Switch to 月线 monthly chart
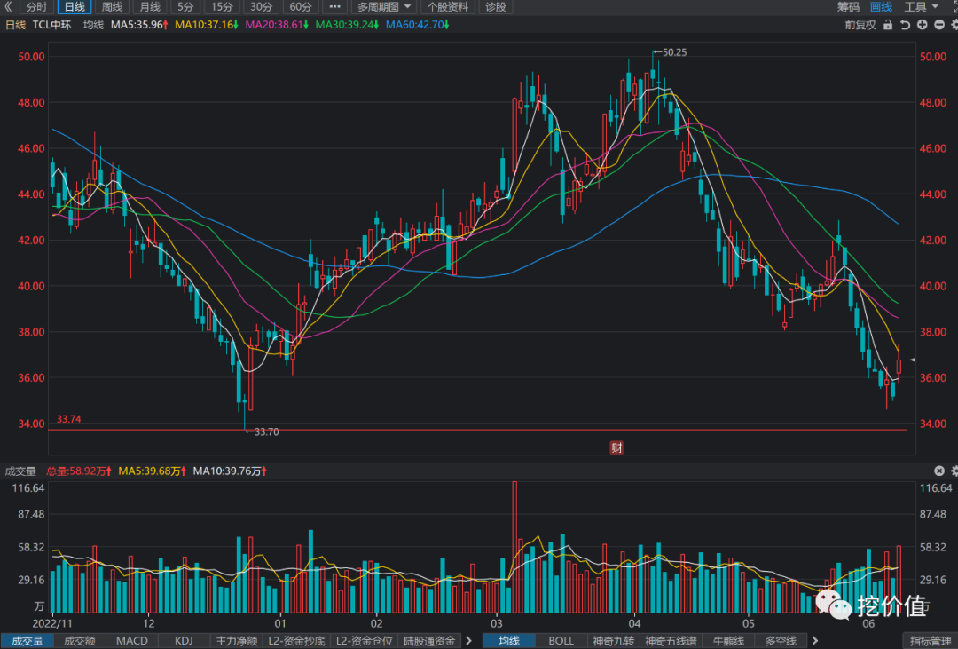This screenshot has width=958, height=649. click(x=150, y=7)
